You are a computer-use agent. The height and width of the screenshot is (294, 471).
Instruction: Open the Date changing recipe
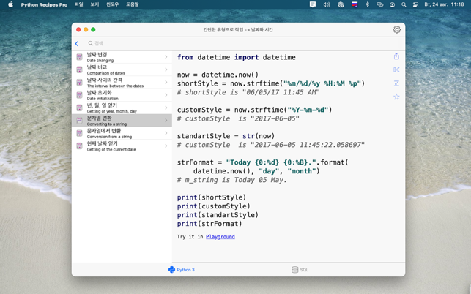122,57
